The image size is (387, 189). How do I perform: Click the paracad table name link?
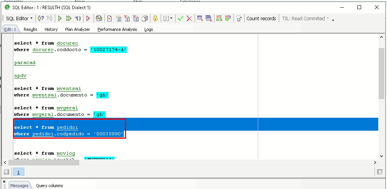[x=25, y=63]
